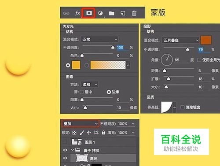The width and height of the screenshot is (220, 166).
Task: Enable the 使用全局光 checkbox
Action: pyautogui.click(x=199, y=60)
